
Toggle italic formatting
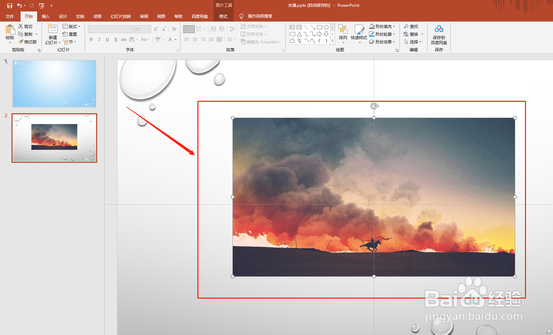click(x=99, y=39)
